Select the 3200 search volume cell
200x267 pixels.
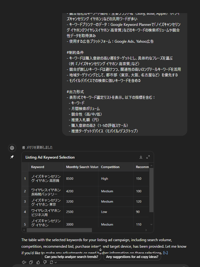pos(81,202)
